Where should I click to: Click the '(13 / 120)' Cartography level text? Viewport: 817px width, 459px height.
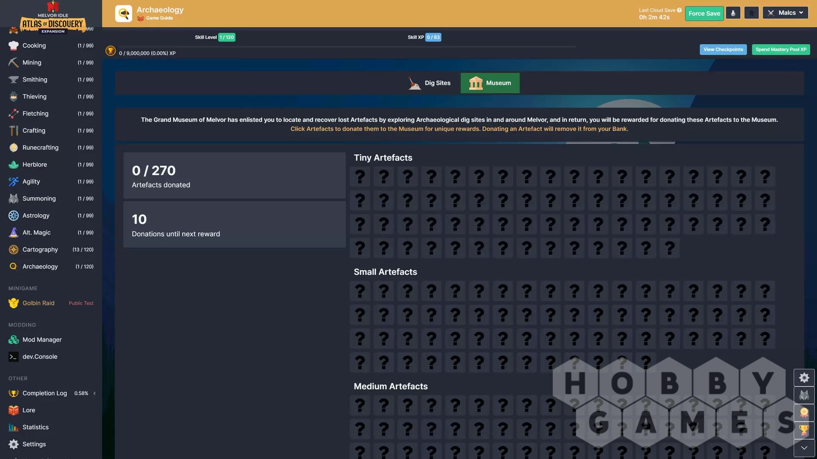point(83,249)
